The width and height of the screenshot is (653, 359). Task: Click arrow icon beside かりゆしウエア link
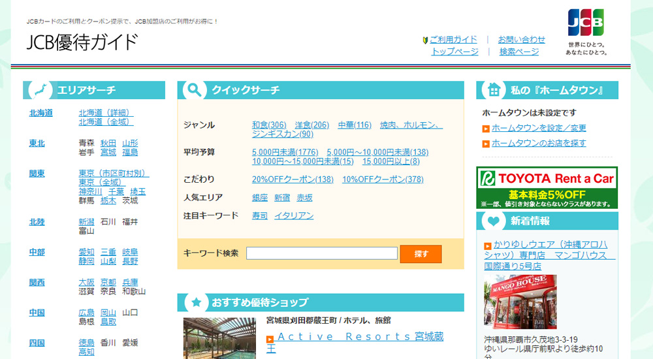point(487,246)
